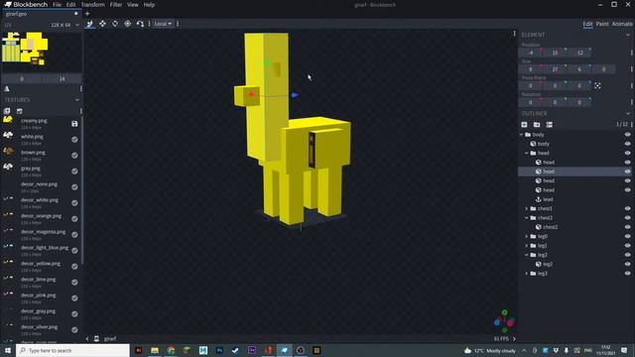Select the decor_yellow.png texture
This screenshot has width=635, height=357.
(x=41, y=266)
